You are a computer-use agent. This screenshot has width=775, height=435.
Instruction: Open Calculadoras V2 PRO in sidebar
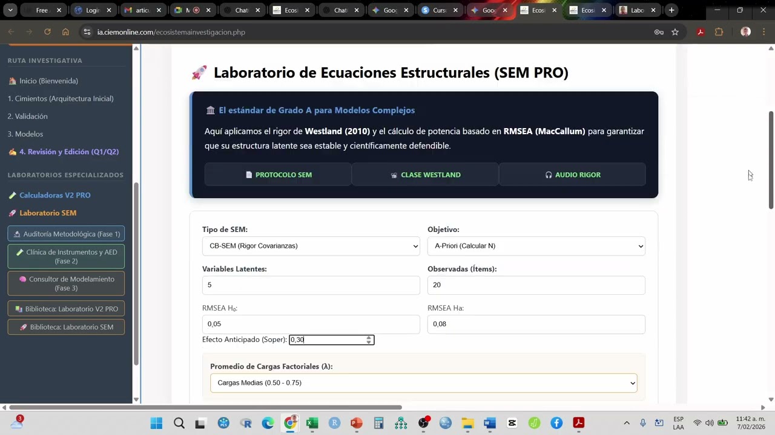tap(50, 195)
